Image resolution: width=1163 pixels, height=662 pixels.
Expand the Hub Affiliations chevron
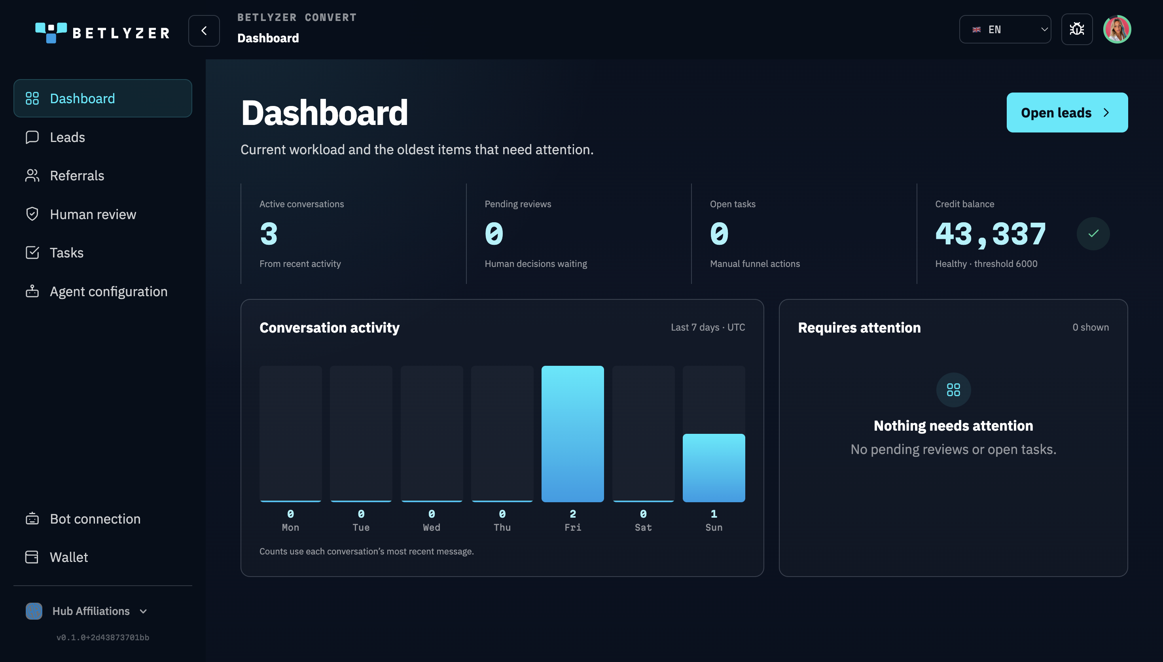[143, 611]
